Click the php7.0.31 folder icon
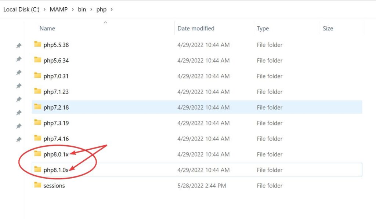Screen dimensions: 376x219 tap(37, 76)
